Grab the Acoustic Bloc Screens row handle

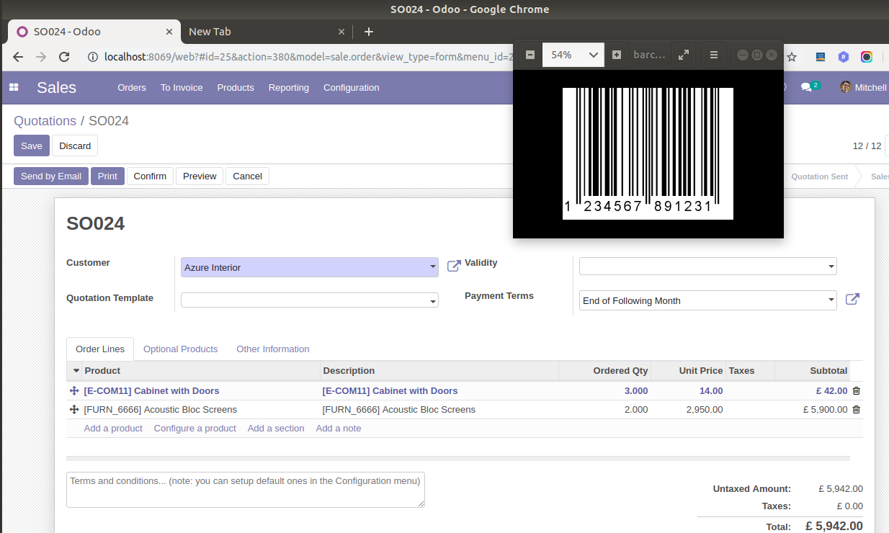pos(73,410)
